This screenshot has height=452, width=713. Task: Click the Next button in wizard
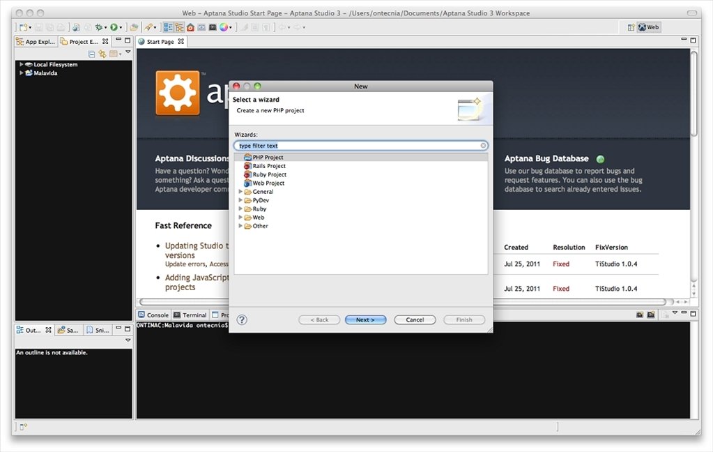tap(365, 320)
